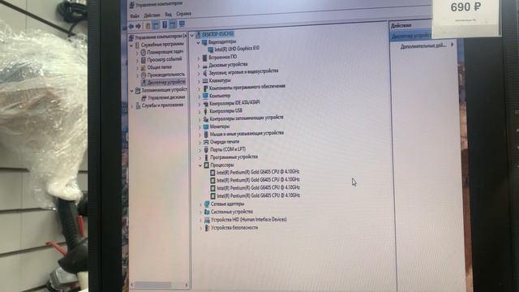Select Программные устройства category
This screenshot has height=292, width=519.
[234, 157]
